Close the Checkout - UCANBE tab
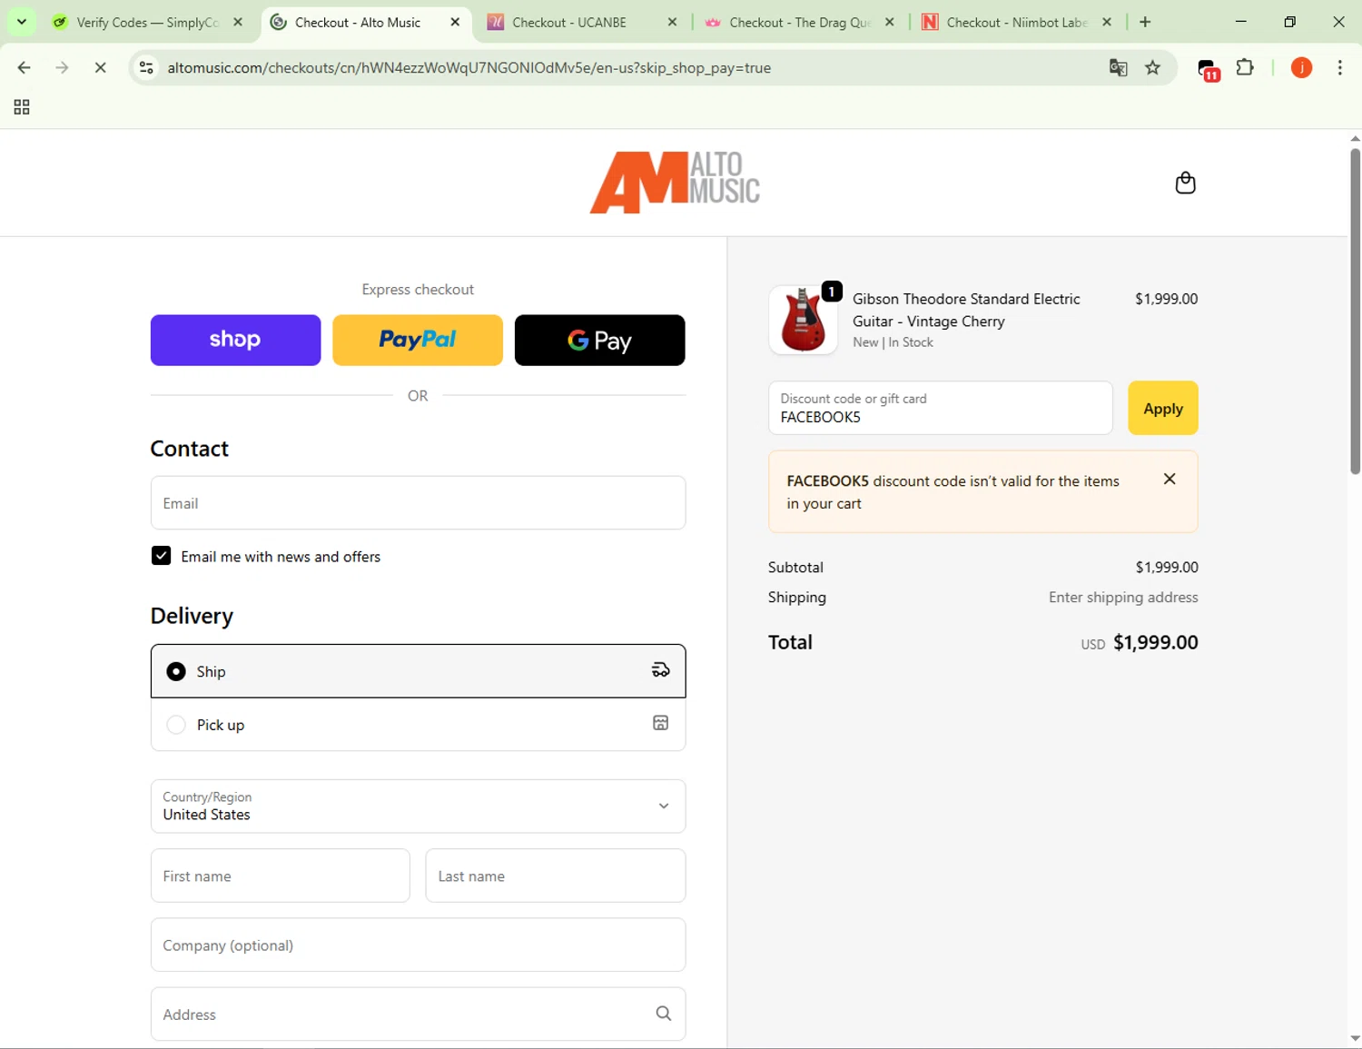The height and width of the screenshot is (1049, 1362). click(673, 22)
